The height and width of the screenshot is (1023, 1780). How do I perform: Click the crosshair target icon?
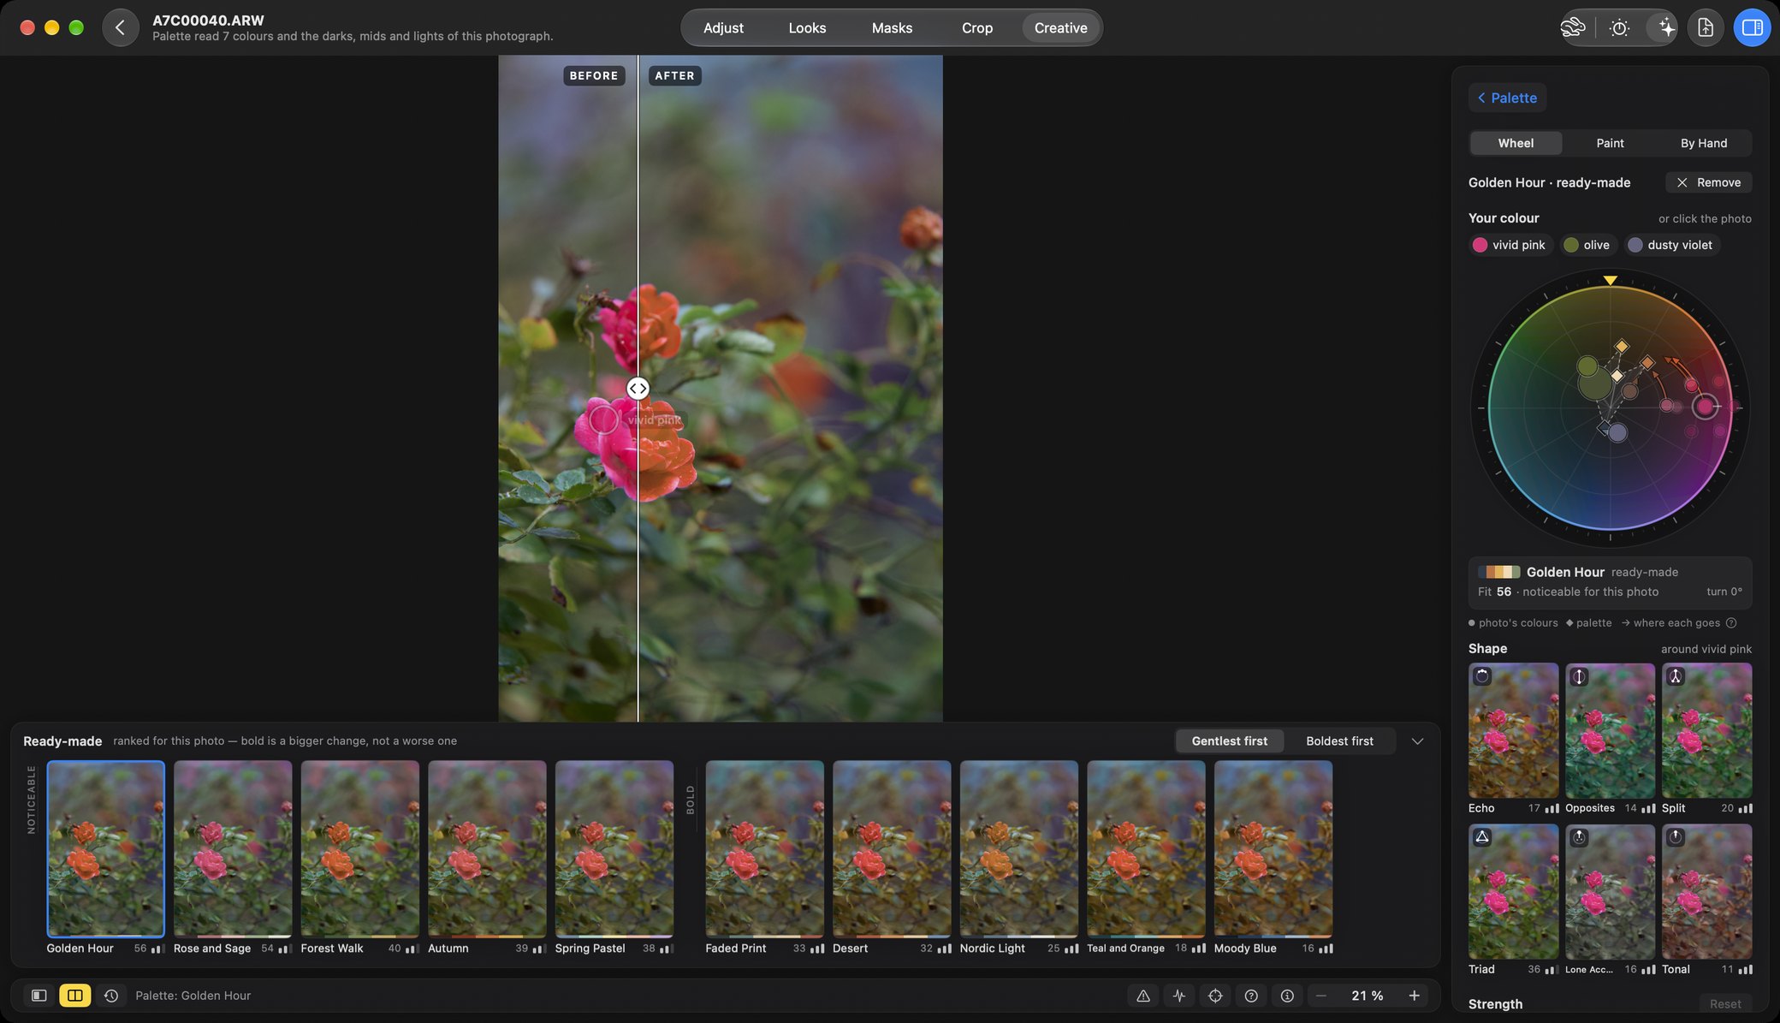[1215, 996]
